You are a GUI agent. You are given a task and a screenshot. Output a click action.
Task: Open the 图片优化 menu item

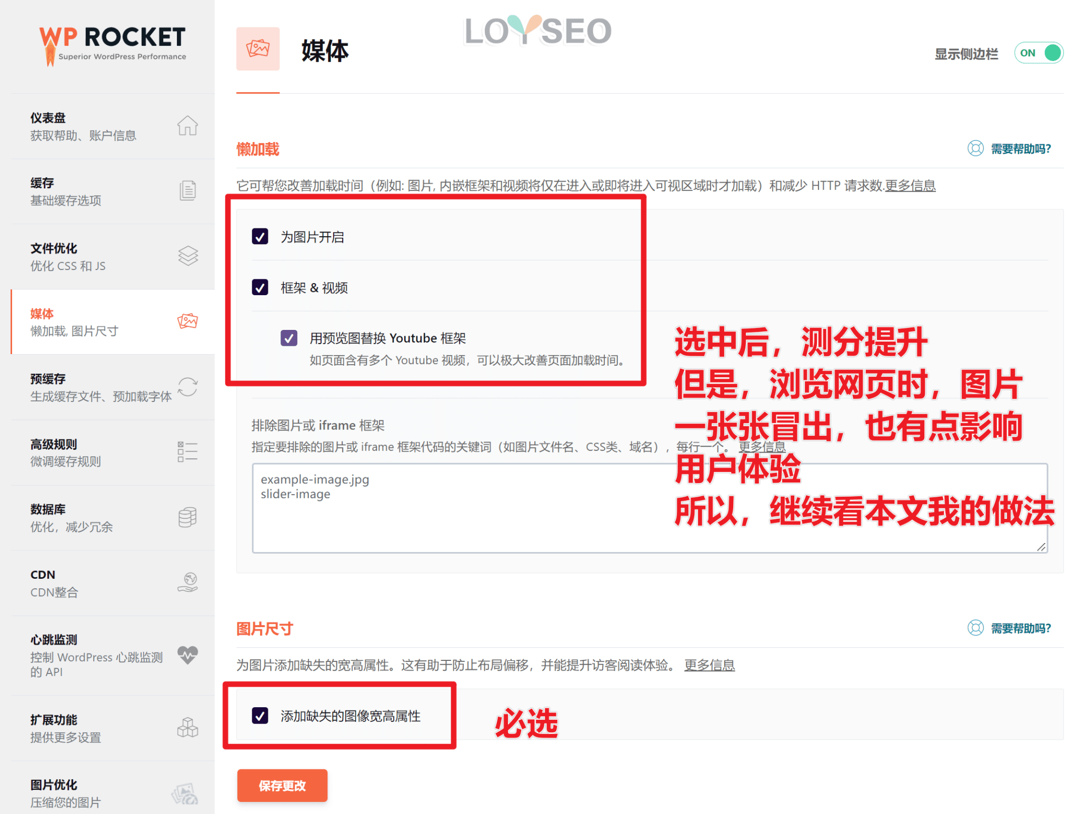pyautogui.click(x=113, y=788)
